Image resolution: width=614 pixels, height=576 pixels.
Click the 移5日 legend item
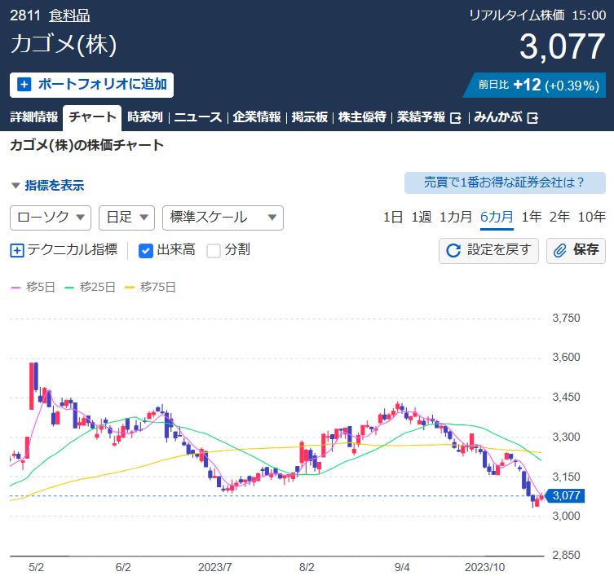[33, 288]
